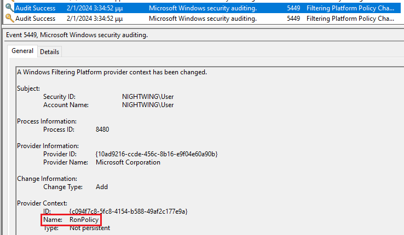Click the Security ID value NIGHTWING\User
Screen dimensions: 404x235
pyautogui.click(x=148, y=97)
